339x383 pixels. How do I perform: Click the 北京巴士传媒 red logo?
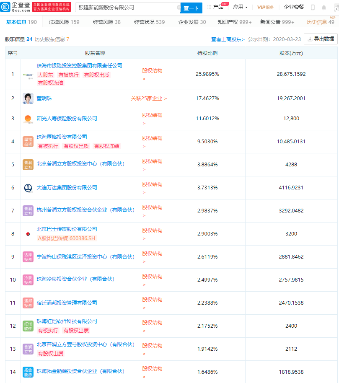point(28,234)
